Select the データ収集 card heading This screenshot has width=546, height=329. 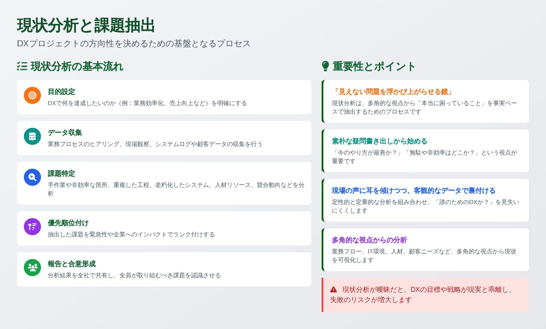pyautogui.click(x=65, y=133)
